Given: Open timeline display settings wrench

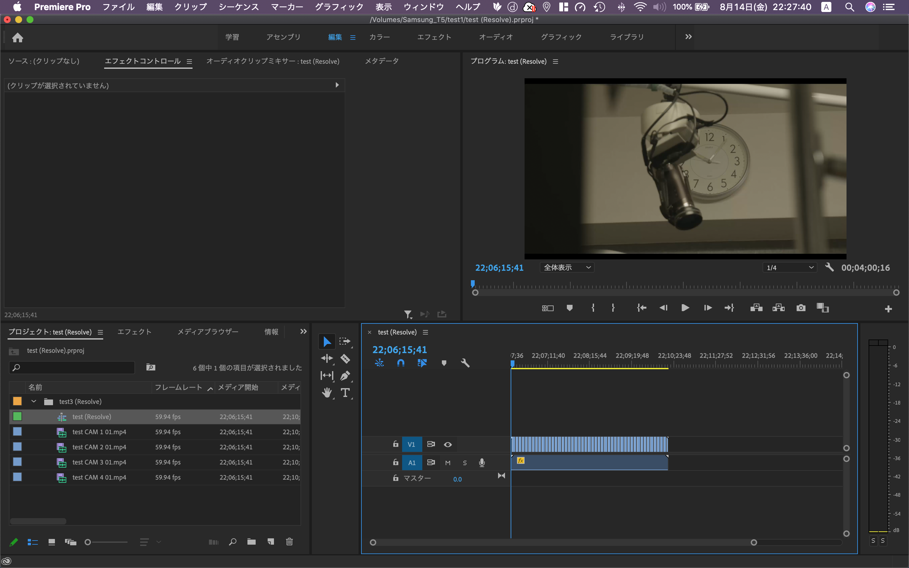Looking at the screenshot, I should (x=465, y=363).
